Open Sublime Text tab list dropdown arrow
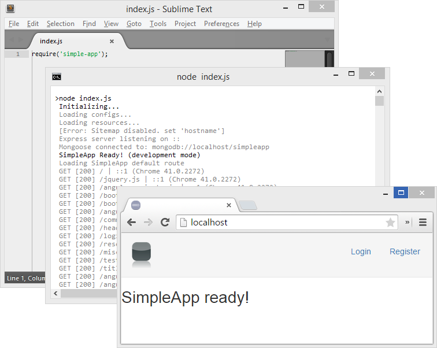 pyautogui.click(x=328, y=40)
